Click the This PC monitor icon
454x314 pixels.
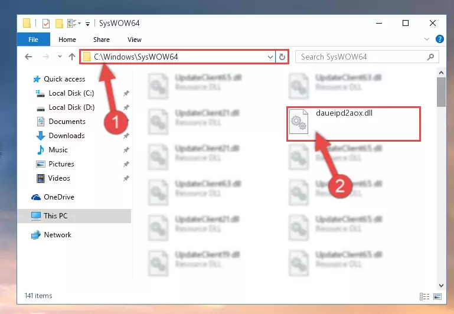tap(36, 216)
